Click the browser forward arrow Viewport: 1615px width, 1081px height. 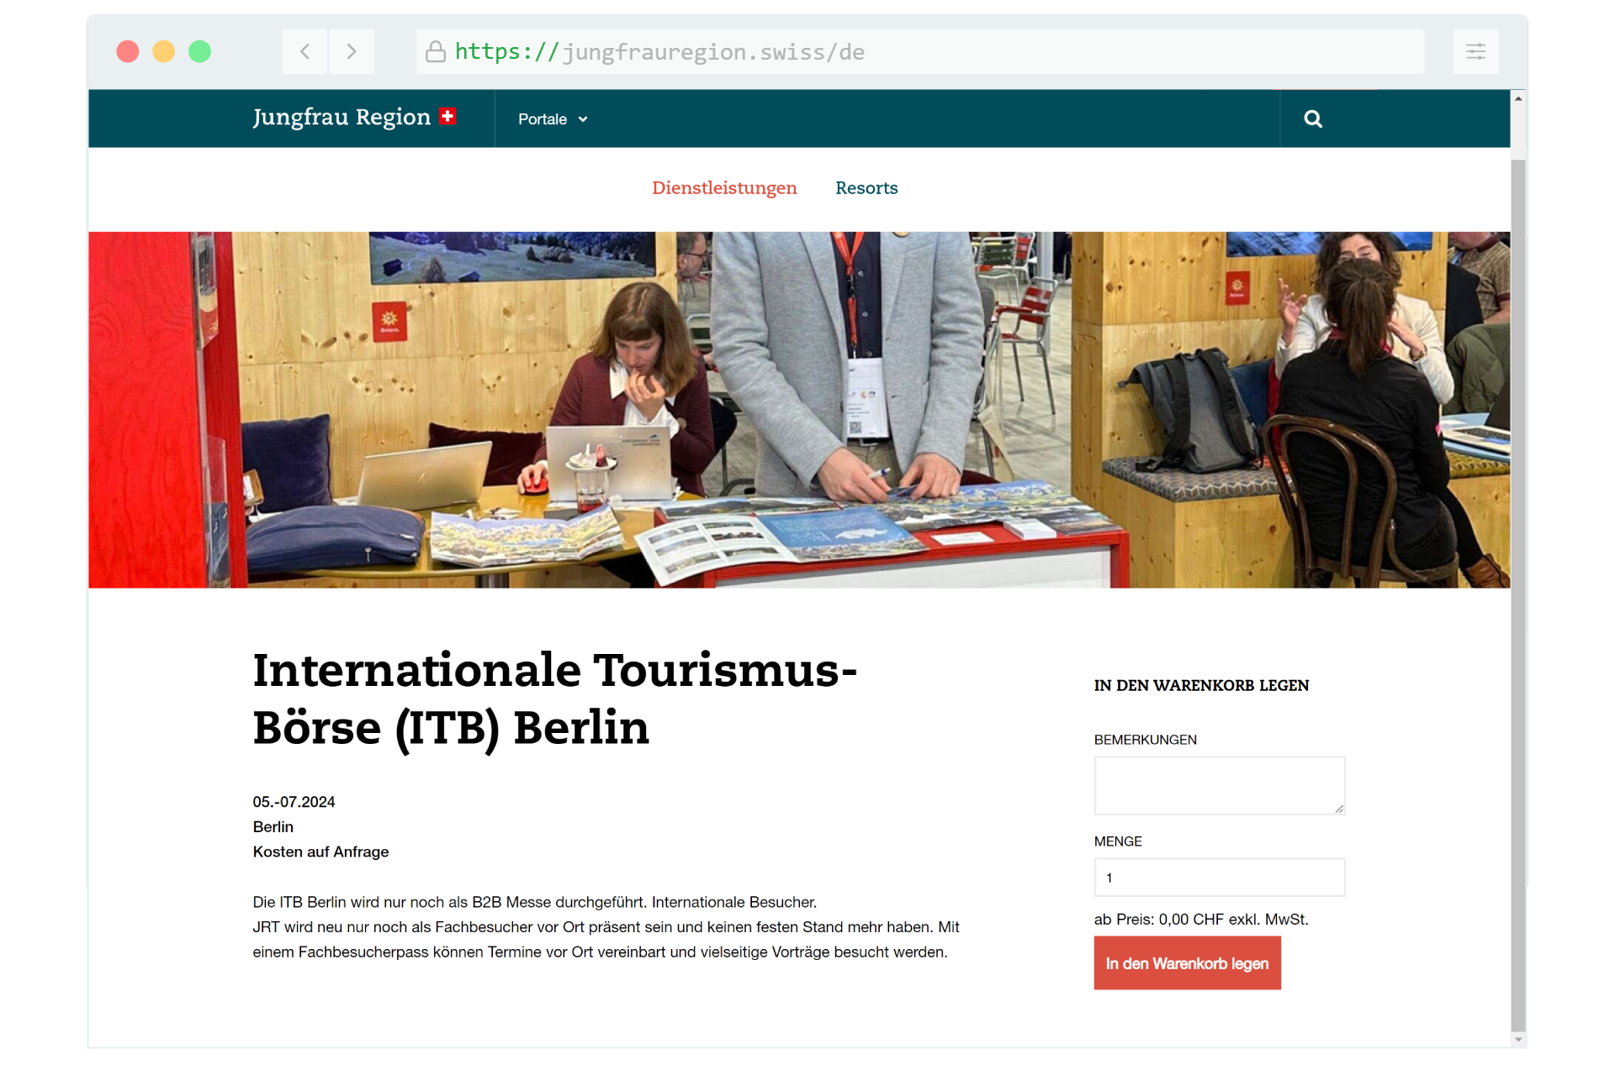point(352,52)
